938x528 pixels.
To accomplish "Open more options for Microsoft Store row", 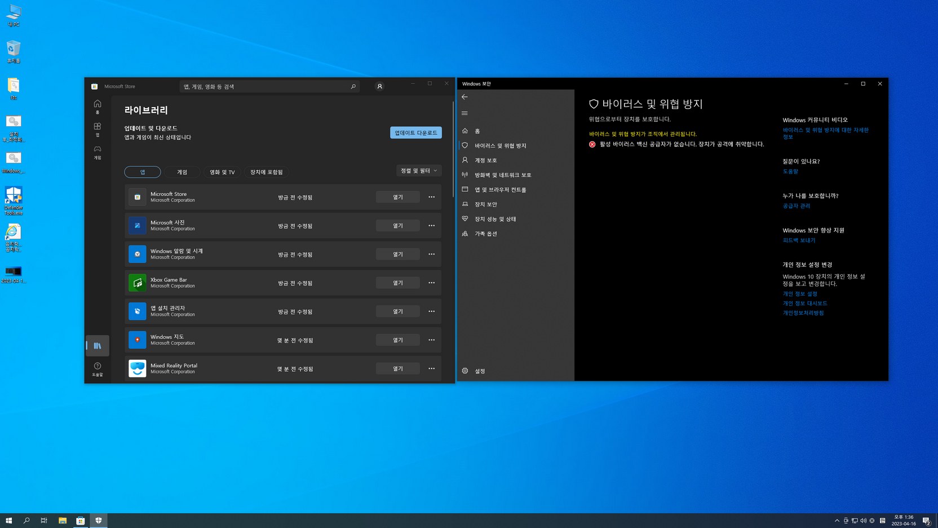I will point(431,197).
